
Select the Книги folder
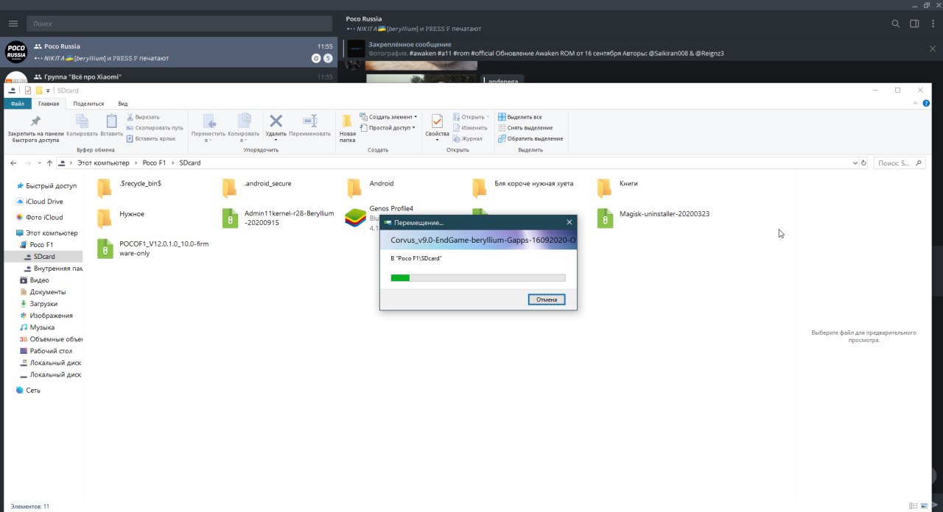617,187
